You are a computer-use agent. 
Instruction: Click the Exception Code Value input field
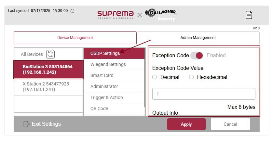tap(204, 94)
